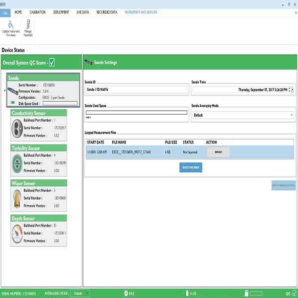The image size is (298, 298).
Task: Click the Delete Records button
Action: (190, 167)
